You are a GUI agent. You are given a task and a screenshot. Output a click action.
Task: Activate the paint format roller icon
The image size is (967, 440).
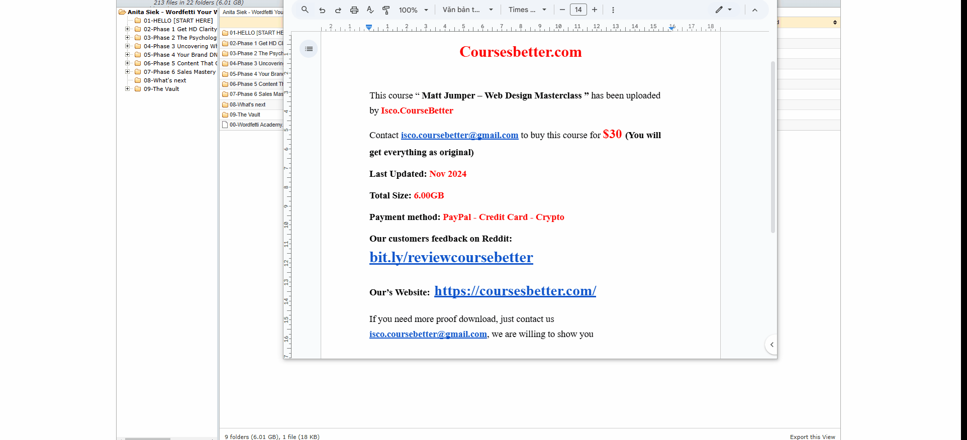point(386,10)
